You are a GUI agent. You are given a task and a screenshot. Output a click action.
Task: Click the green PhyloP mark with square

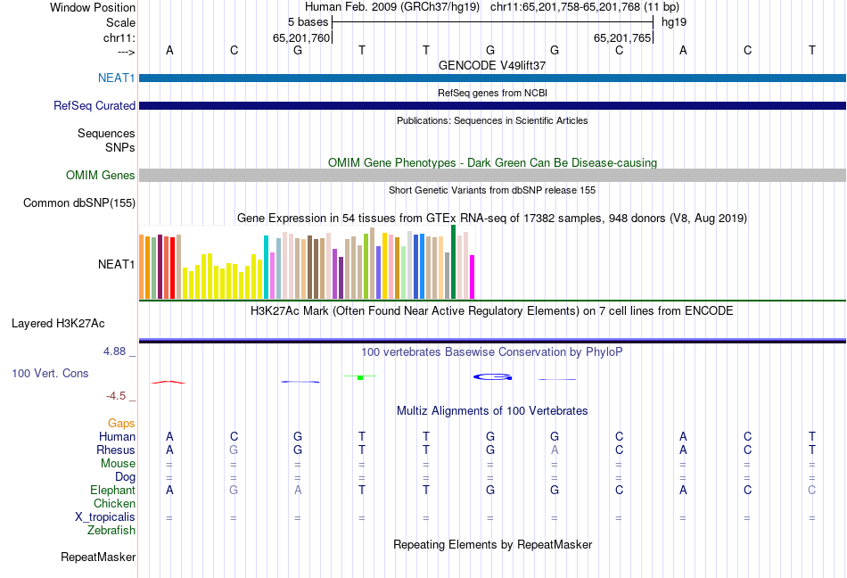click(360, 377)
